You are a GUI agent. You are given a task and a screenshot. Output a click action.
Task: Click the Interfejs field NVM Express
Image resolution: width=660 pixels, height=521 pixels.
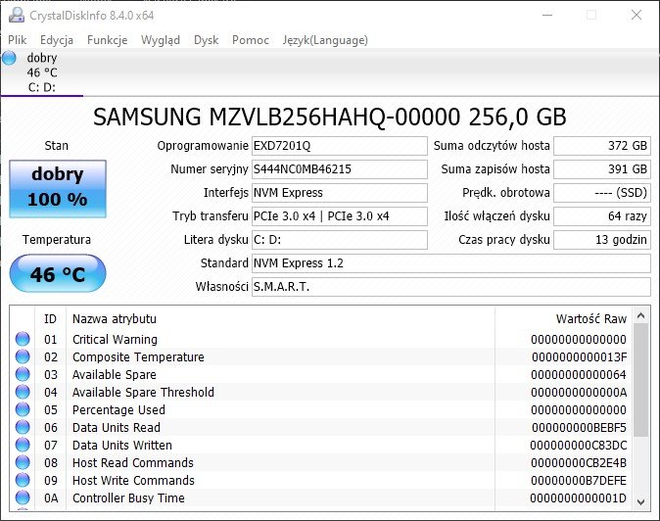(x=340, y=193)
